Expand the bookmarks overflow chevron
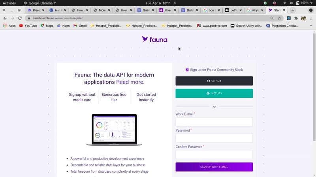 tap(310, 26)
